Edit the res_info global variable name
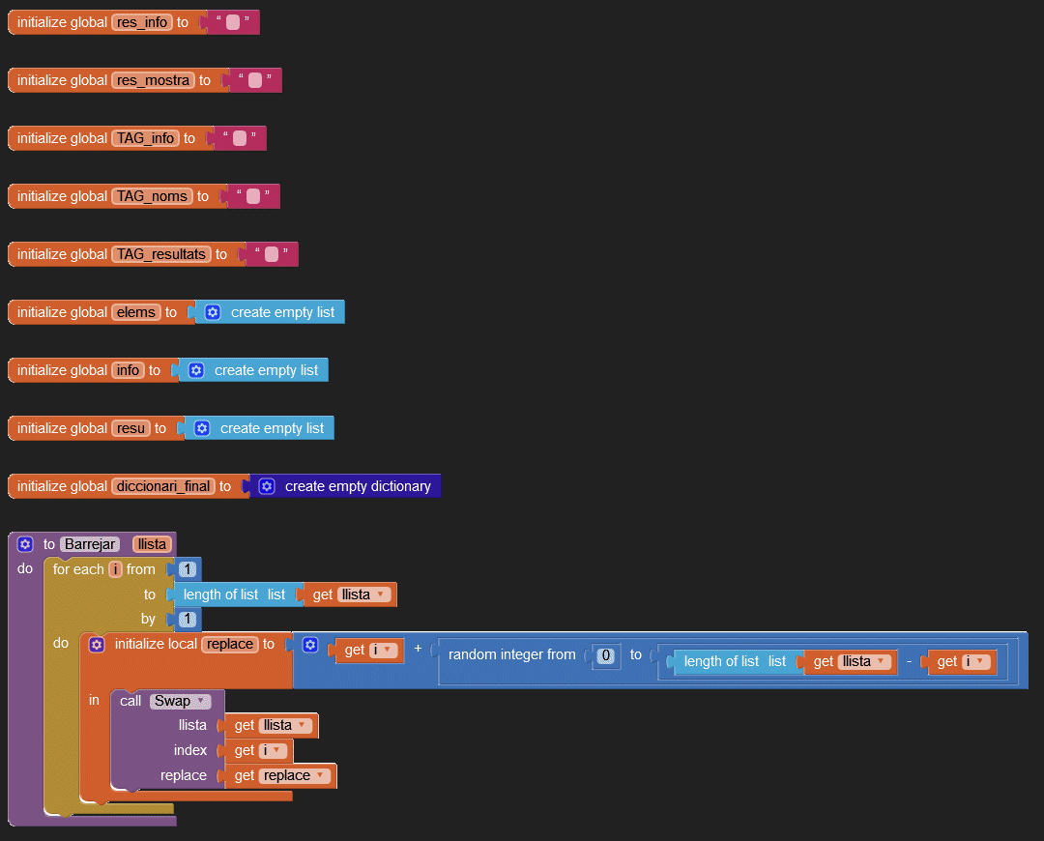This screenshot has height=841, width=1044. [x=140, y=22]
